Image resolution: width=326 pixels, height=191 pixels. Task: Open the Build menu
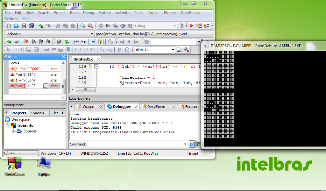[74, 13]
